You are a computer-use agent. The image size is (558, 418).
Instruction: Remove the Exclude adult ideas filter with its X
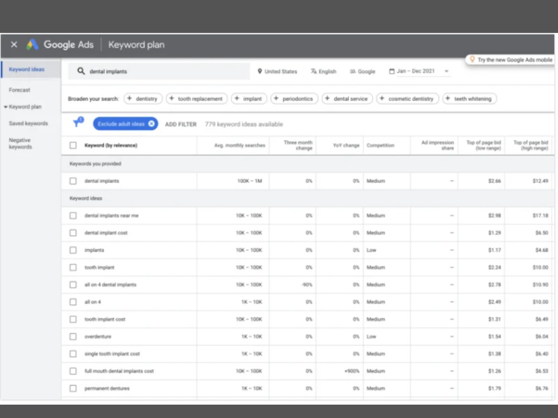click(x=152, y=124)
